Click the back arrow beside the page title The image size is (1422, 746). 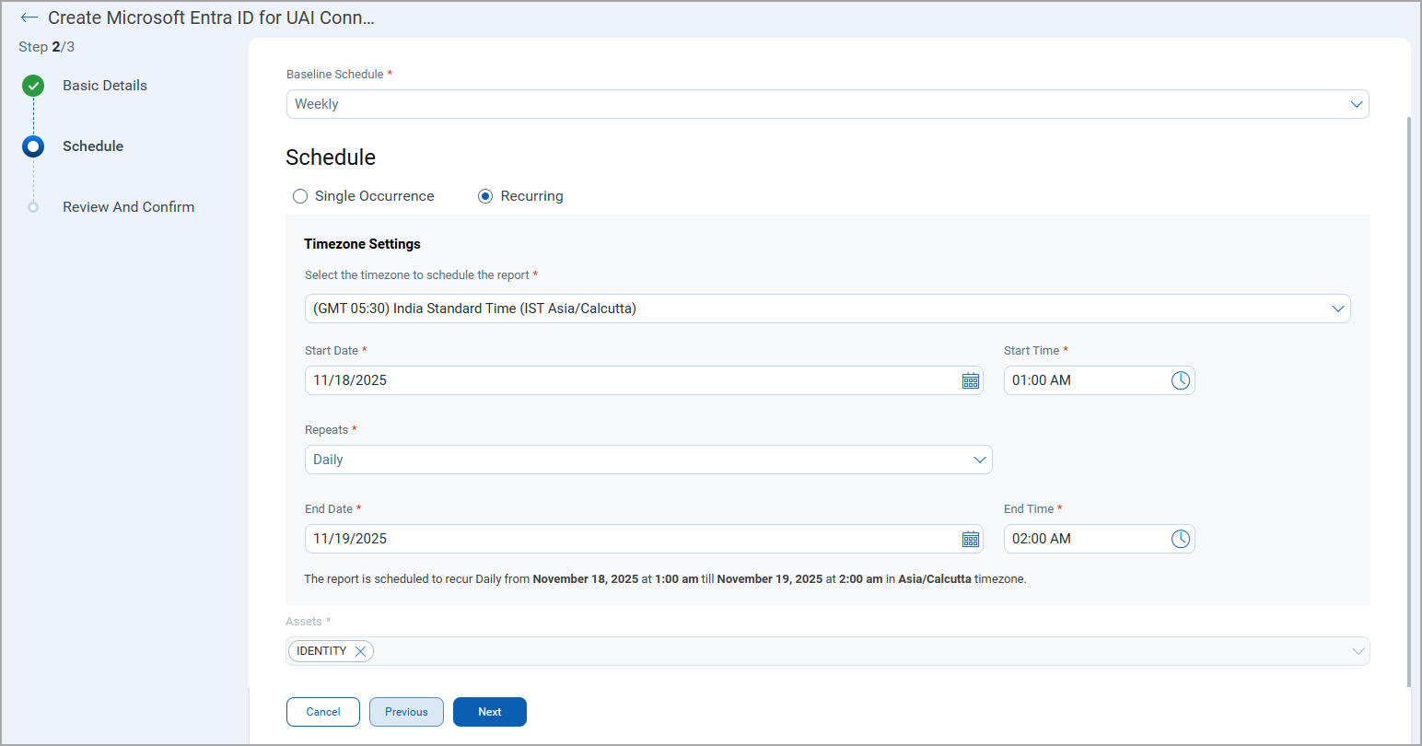coord(29,17)
